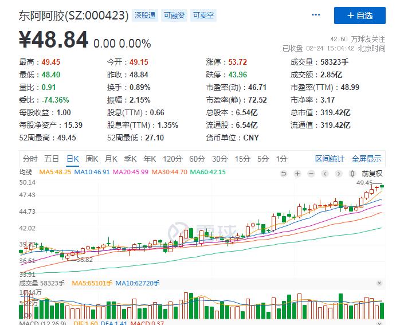Click the 今开 value 49.15
Screen dimensions: 396x325
pyautogui.click(x=139, y=62)
